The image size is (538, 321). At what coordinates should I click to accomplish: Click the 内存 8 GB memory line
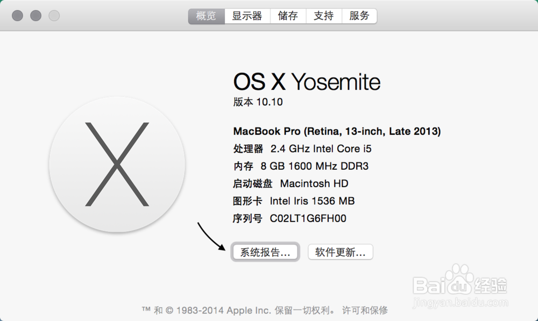(x=301, y=166)
